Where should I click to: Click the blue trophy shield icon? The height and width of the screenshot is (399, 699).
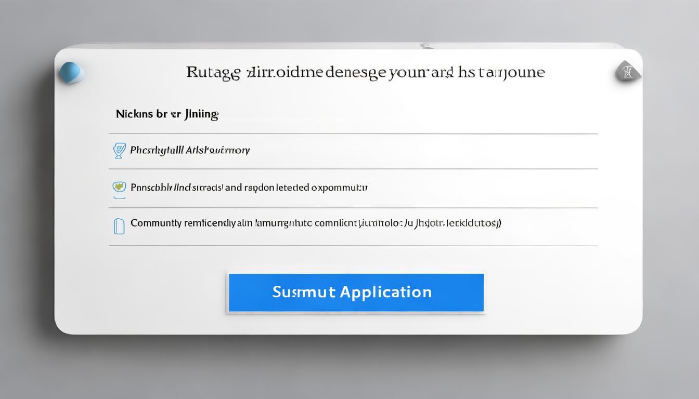119,151
